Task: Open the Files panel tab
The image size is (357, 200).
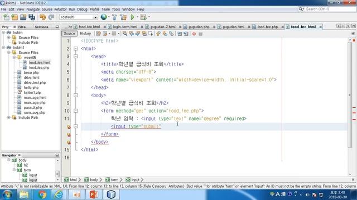Action: (x=22, y=27)
